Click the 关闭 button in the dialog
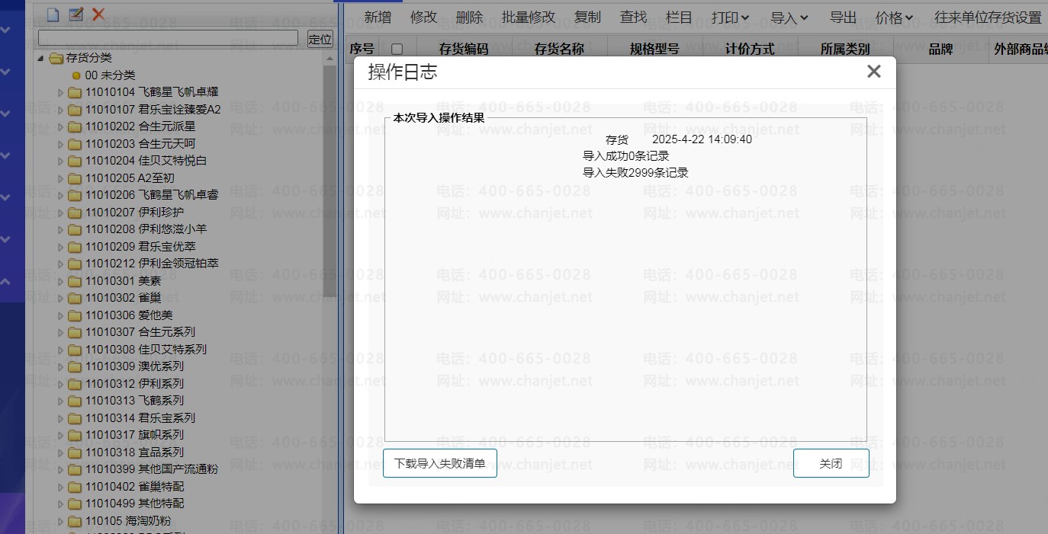This screenshot has width=1048, height=534. click(831, 463)
